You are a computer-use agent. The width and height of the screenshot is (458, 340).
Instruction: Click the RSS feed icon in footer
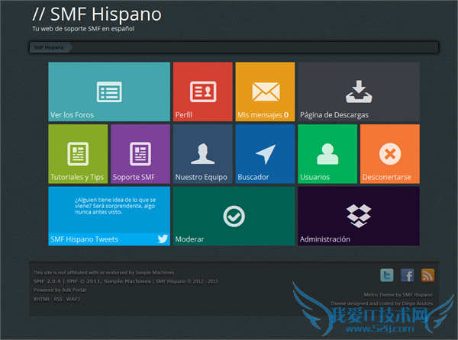pyautogui.click(x=427, y=275)
